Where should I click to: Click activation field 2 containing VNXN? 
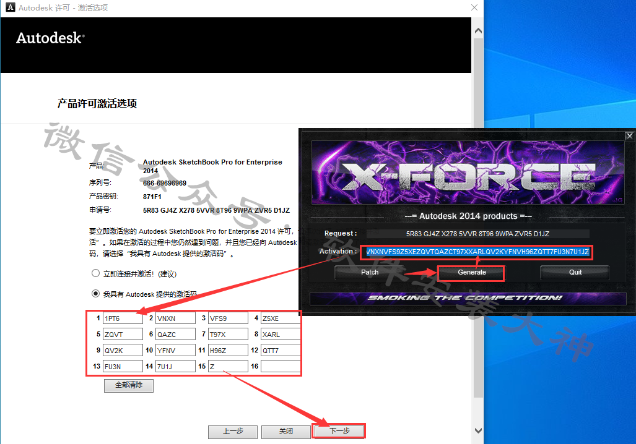(176, 318)
